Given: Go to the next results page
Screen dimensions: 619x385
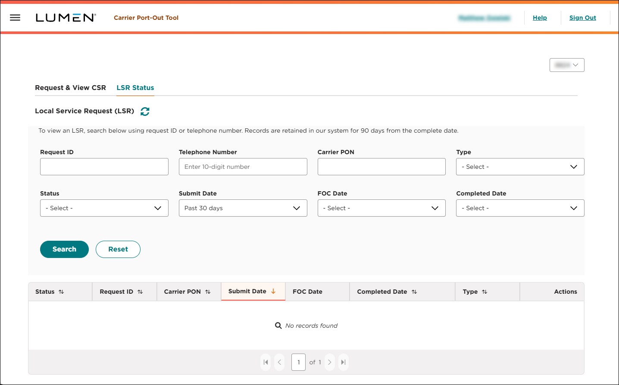Looking at the screenshot, I should coord(330,362).
